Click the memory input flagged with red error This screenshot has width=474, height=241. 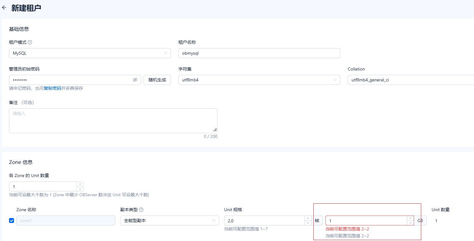[x=367, y=221]
